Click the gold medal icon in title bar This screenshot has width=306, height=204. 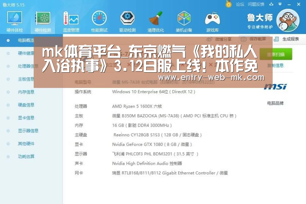coord(229,4)
